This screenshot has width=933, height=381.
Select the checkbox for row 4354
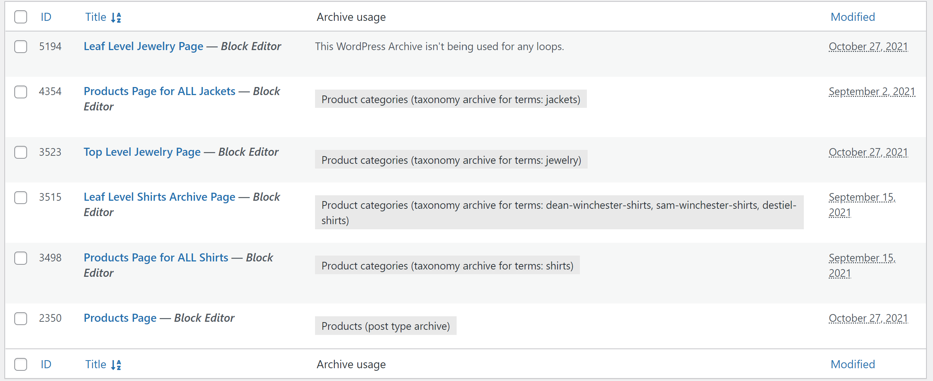pos(21,92)
